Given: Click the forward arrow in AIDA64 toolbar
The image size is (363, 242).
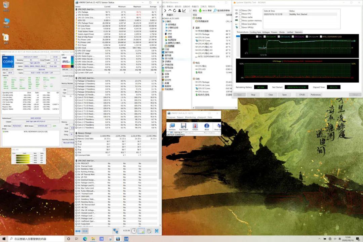Looking at the screenshot, I should click(165, 10).
